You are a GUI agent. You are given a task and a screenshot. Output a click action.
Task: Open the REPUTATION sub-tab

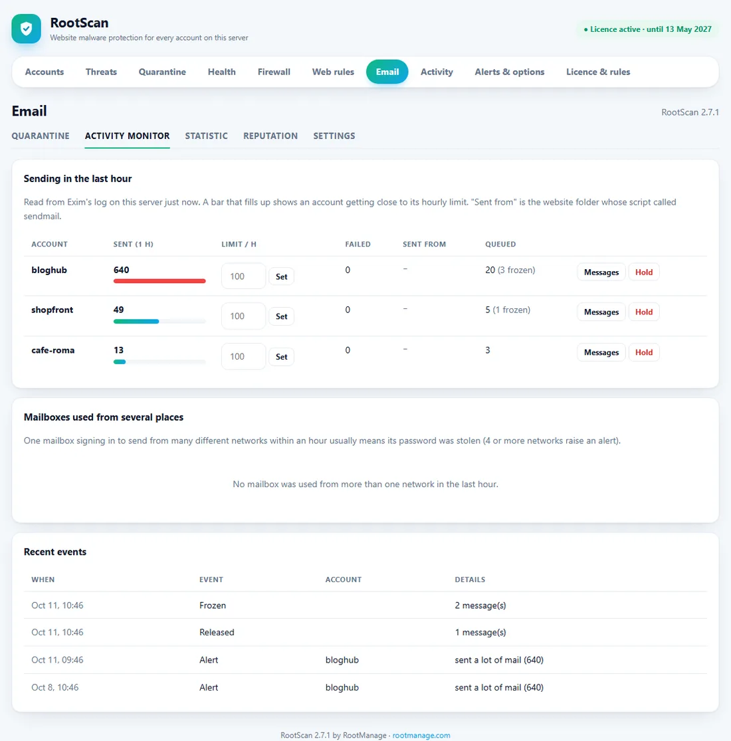pyautogui.click(x=270, y=136)
